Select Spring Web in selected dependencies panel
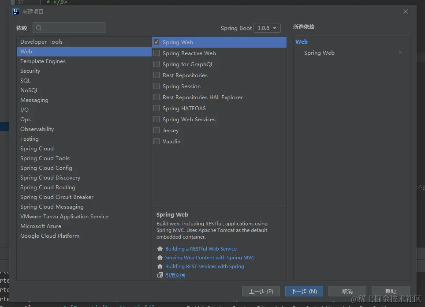Image resolution: width=425 pixels, height=307 pixels. click(x=319, y=53)
